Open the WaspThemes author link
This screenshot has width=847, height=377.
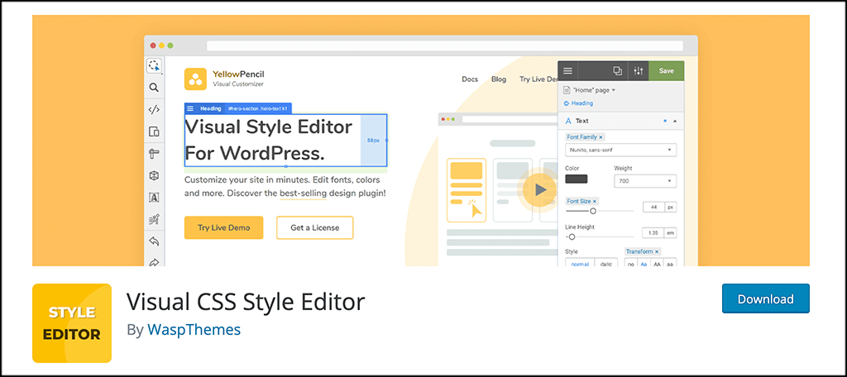[x=194, y=330]
